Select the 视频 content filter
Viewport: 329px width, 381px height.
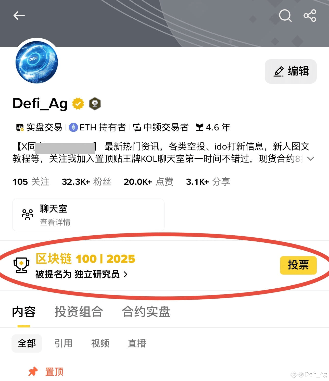click(100, 343)
